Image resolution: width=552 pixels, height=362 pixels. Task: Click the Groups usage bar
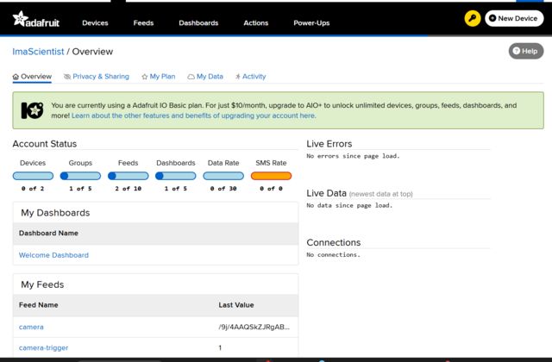(80, 176)
